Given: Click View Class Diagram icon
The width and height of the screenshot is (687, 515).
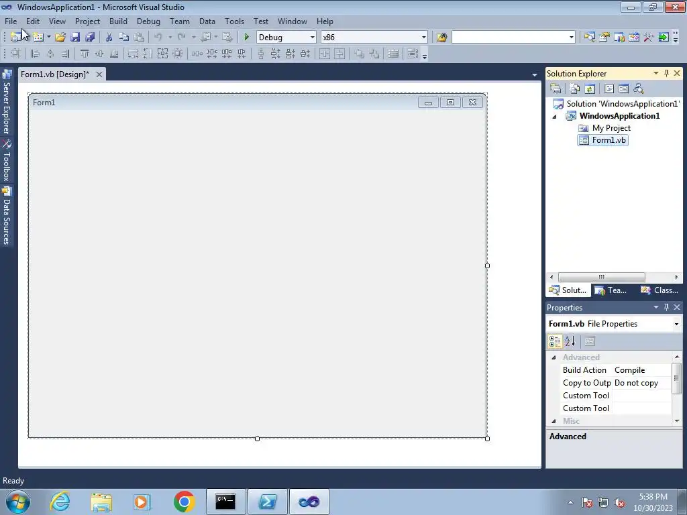Looking at the screenshot, I should click(x=639, y=89).
